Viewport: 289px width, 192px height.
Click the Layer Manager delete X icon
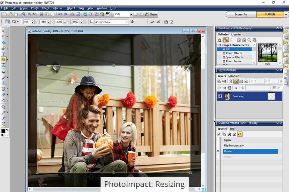pos(236,88)
